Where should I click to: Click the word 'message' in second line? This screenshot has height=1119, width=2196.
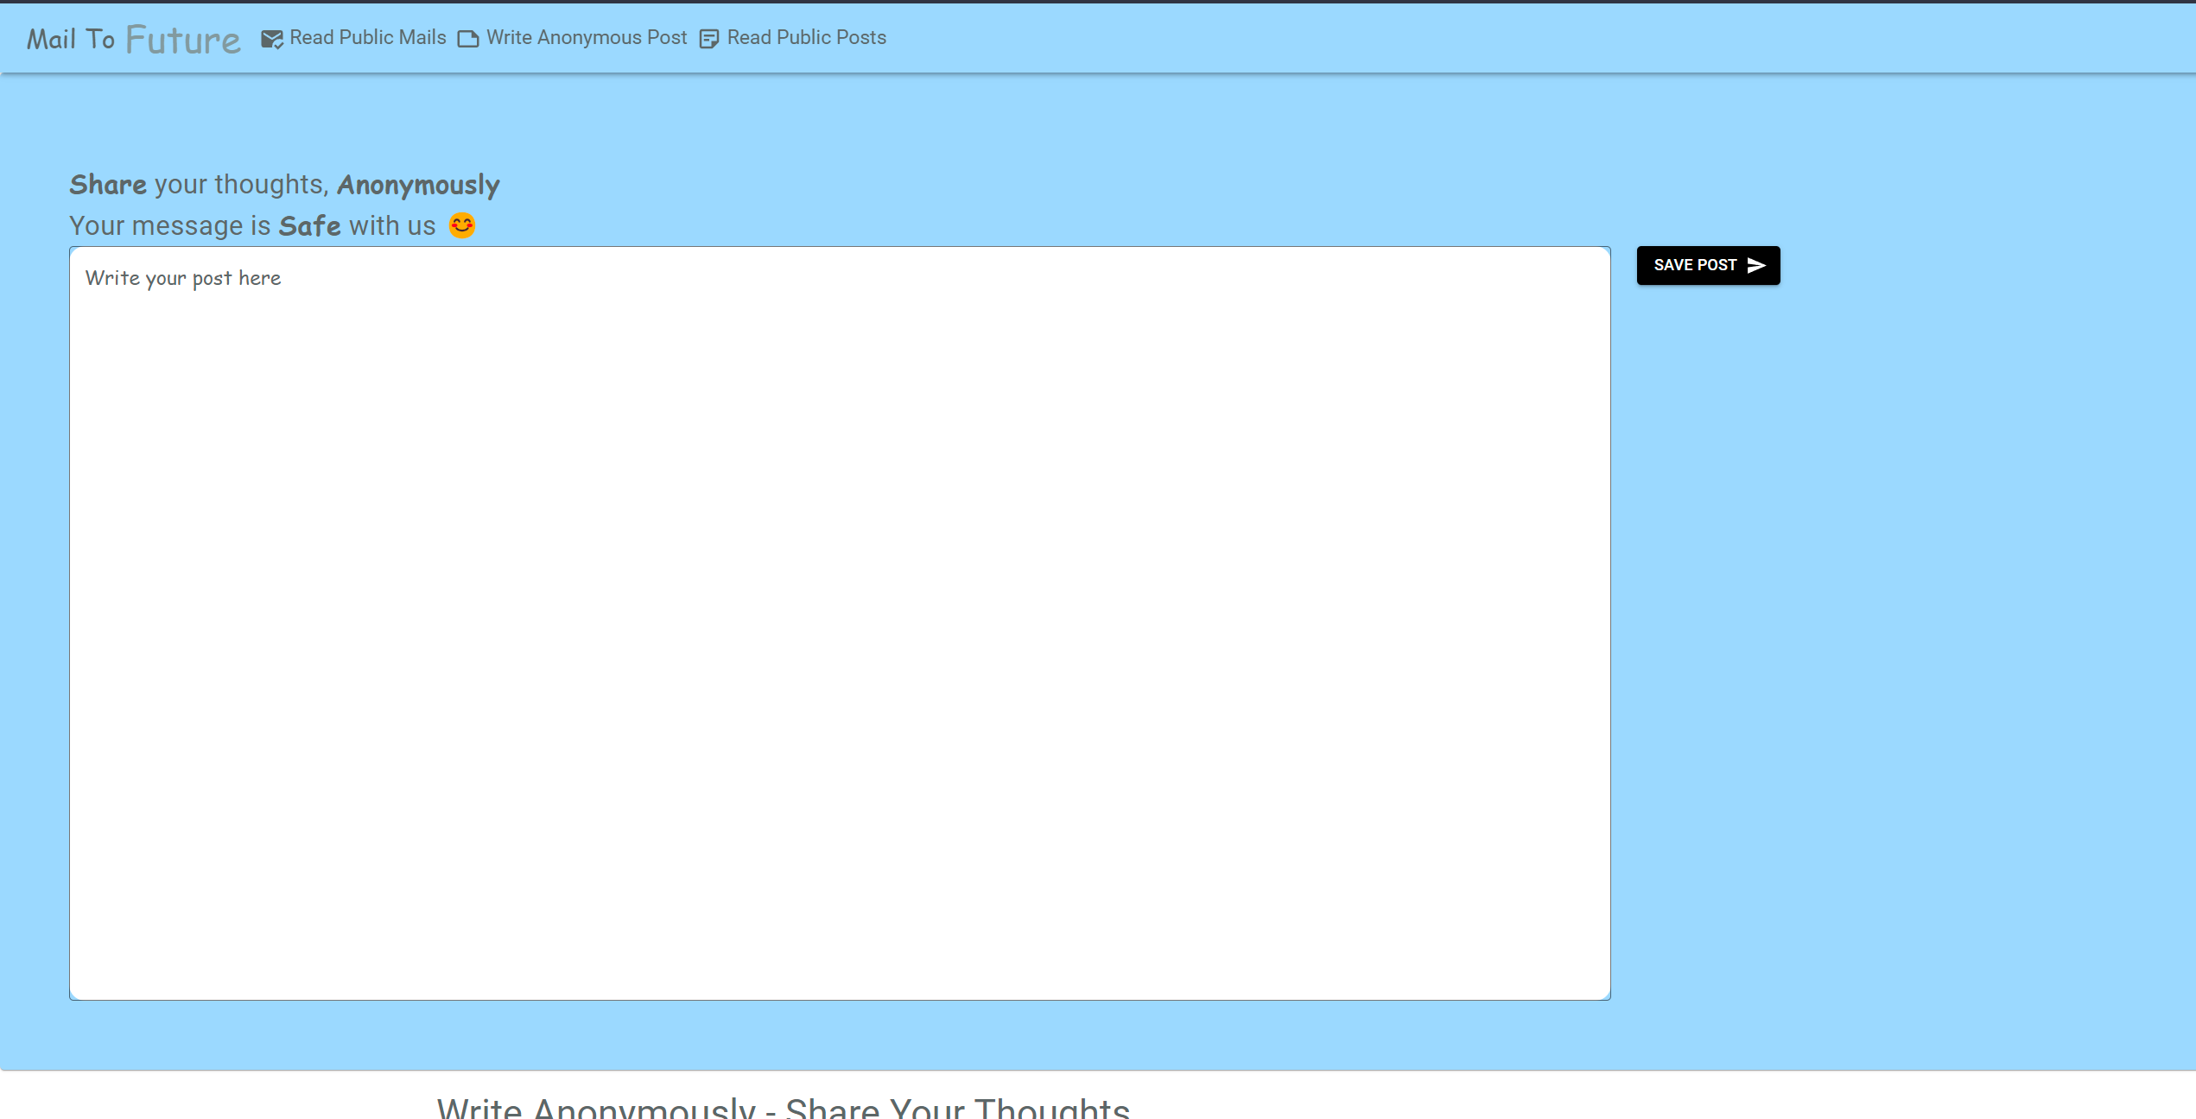click(x=187, y=226)
